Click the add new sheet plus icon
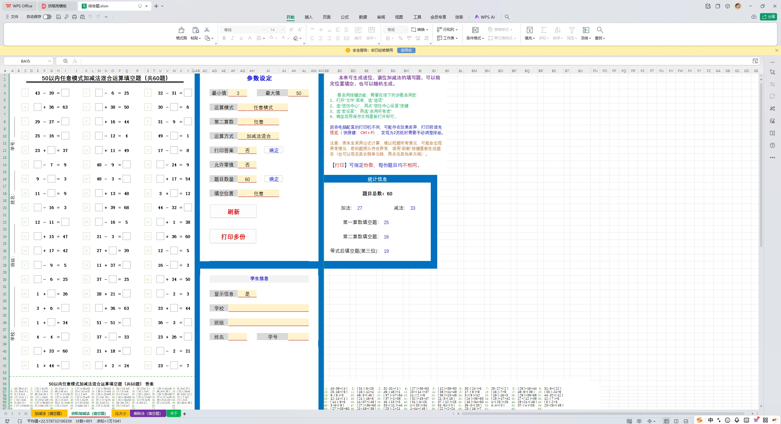Screen dimensions: 781x424 tap(184, 414)
